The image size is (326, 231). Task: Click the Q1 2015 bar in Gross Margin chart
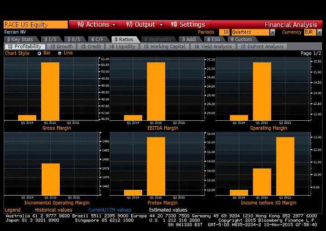(x=50, y=91)
